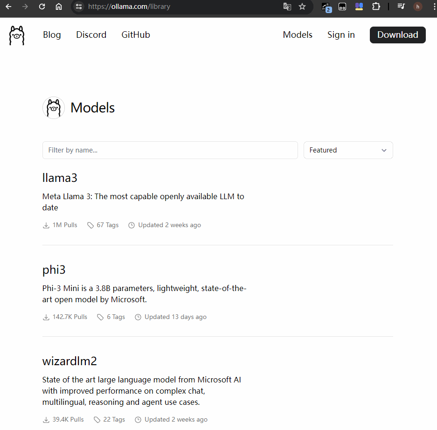
Task: Focus the Filter by name field
Action: tap(170, 150)
